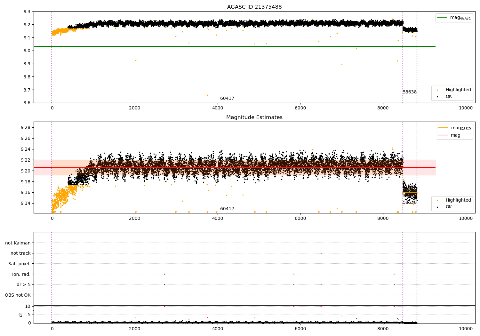Click the 'not track' flag dot near 6500
This screenshot has height=336, width=480.
click(321, 253)
